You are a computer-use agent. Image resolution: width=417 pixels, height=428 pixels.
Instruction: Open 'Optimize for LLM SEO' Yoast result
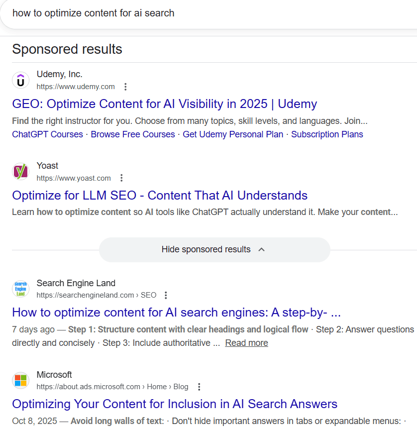159,195
